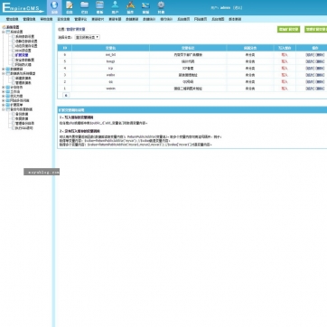The image size is (327, 327).
Task: Click folder icon of 扩展菜单 tree node
Action: coord(8,105)
